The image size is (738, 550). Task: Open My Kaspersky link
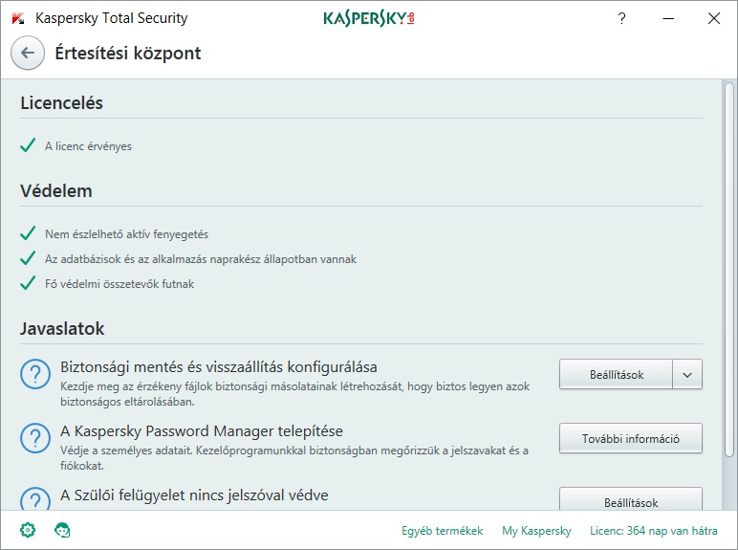536,531
